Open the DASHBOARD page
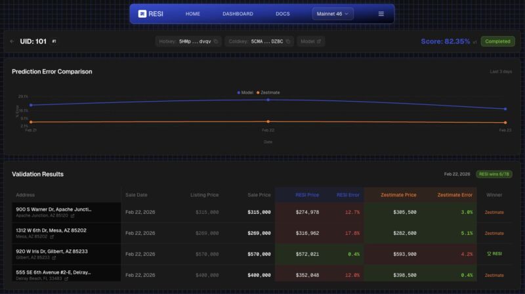 [238, 14]
